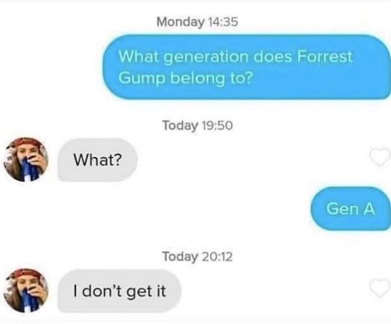Toggle like on the 20:12 received message
This screenshot has height=324, width=391.
pyautogui.click(x=380, y=288)
